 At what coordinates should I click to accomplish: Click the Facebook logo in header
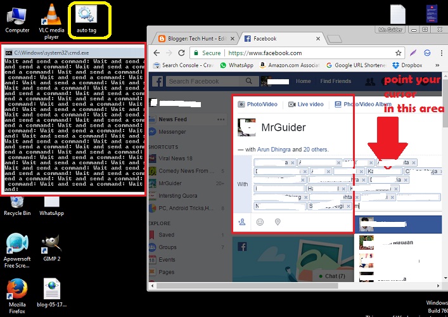(x=157, y=81)
